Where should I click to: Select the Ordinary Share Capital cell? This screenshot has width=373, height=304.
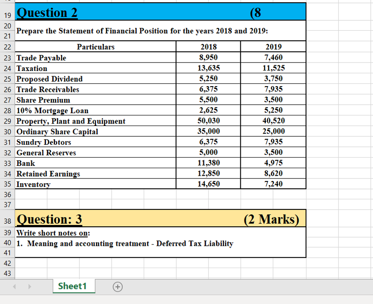[95, 131]
